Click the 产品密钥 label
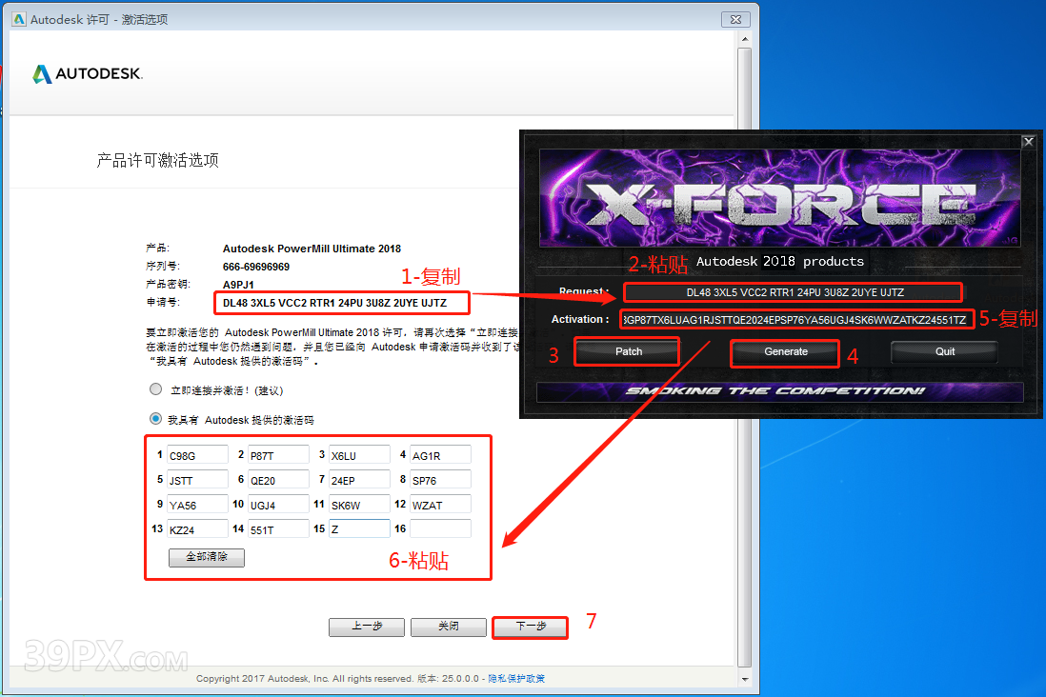This screenshot has height=697, width=1046. tap(168, 284)
